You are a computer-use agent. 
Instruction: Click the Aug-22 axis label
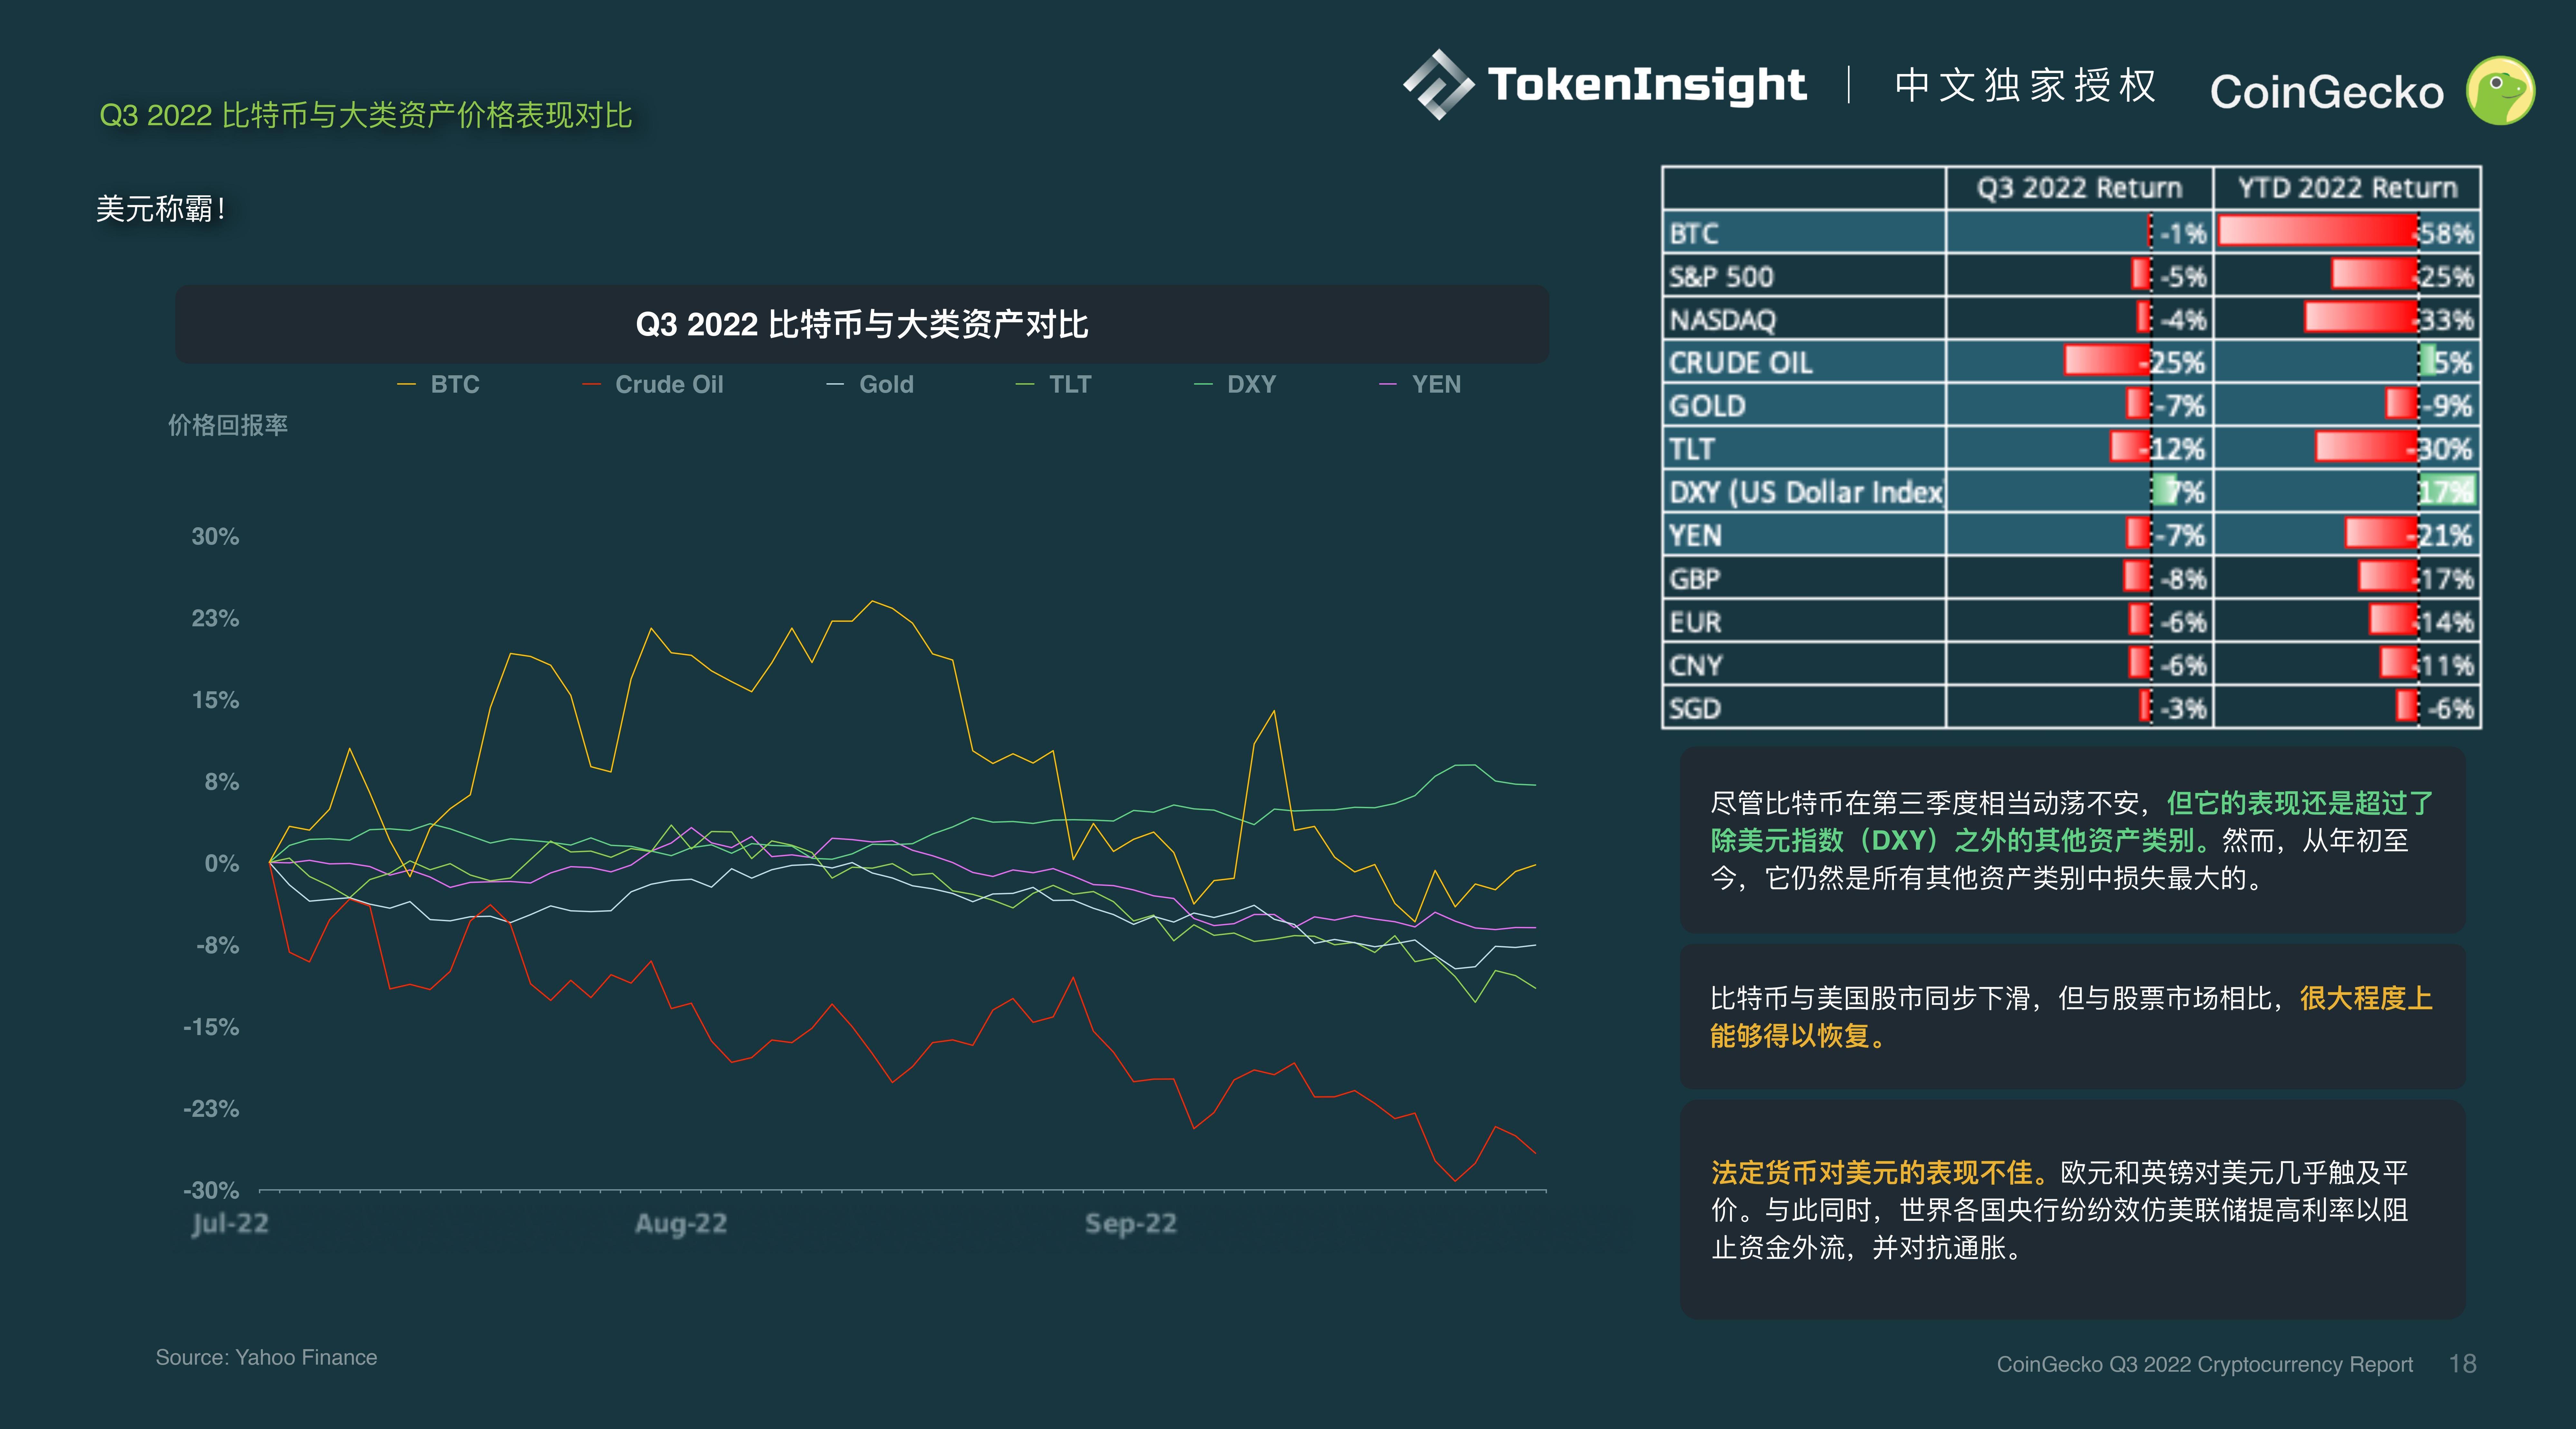coord(681,1223)
